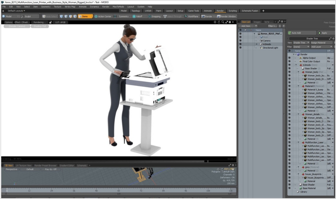Select the Final Color Output layer
This screenshot has width=336, height=199.
point(311,61)
